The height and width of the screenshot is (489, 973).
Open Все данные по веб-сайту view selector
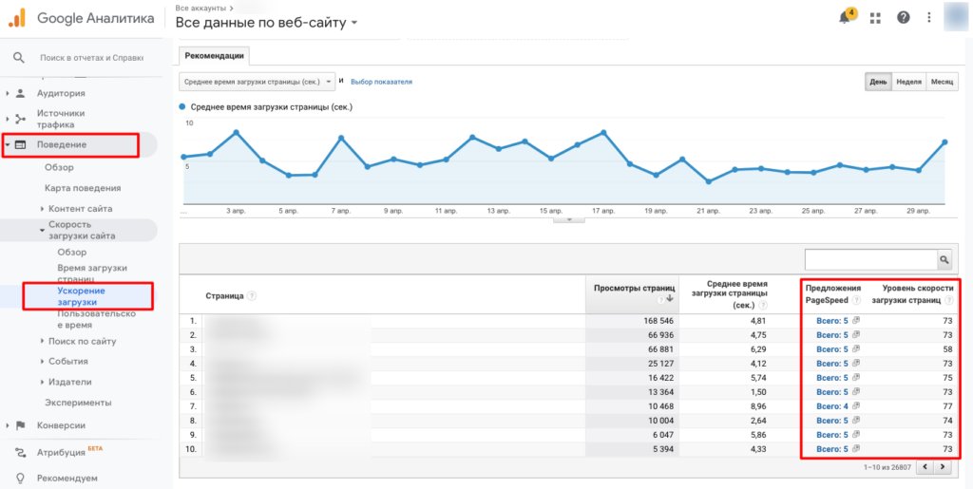pyautogui.click(x=267, y=23)
